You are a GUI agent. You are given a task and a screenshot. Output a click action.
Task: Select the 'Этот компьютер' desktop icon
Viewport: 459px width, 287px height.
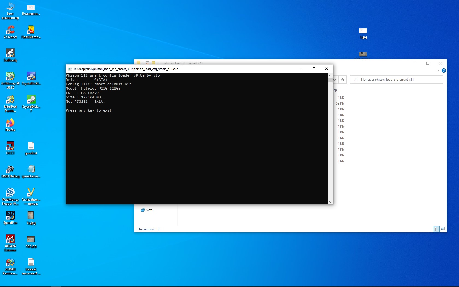10,11
